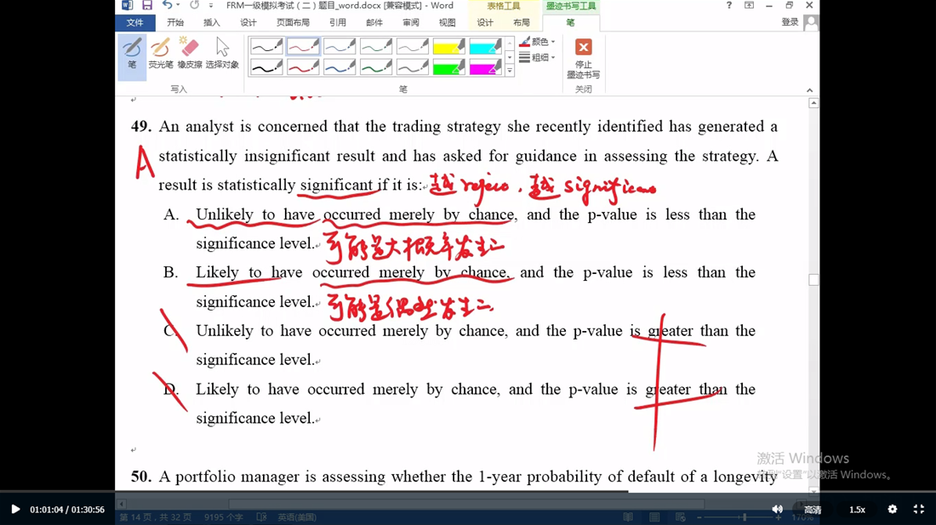The image size is (936, 525).
Task: Click 登录 to sign in
Action: click(x=790, y=22)
